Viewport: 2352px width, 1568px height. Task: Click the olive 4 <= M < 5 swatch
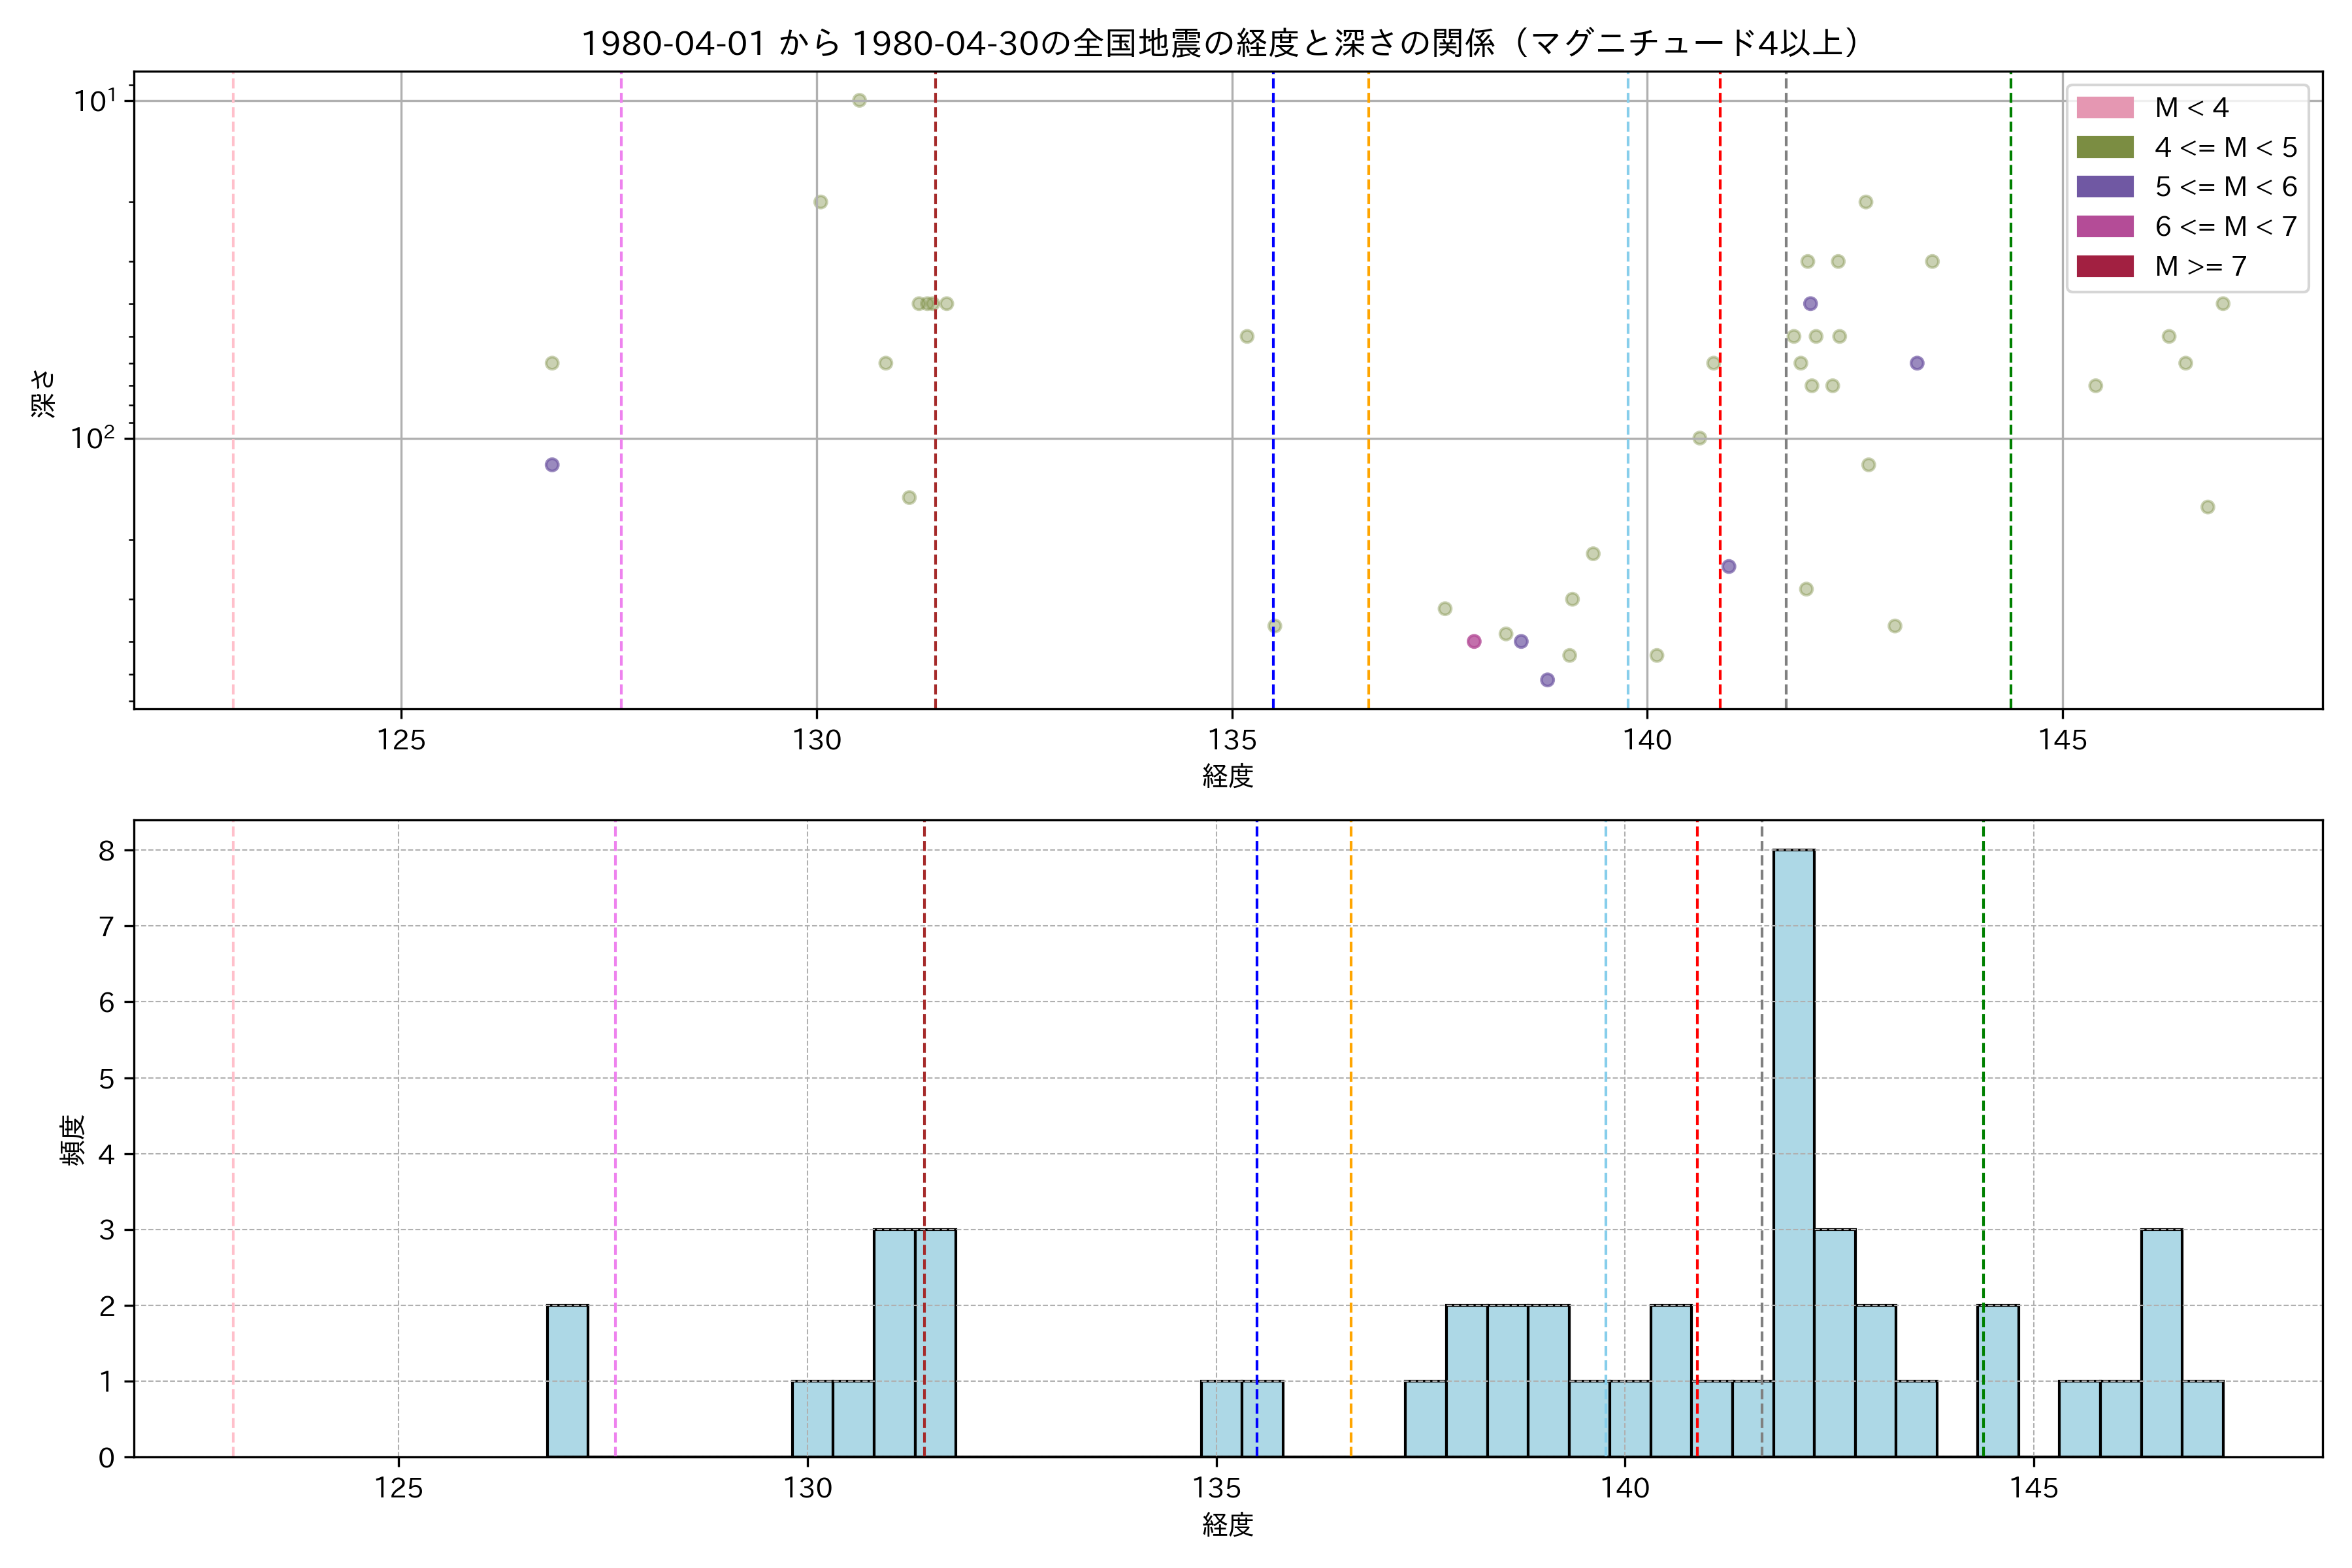(2104, 147)
